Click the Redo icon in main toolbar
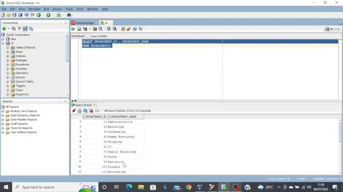This screenshot has width=343, height=192. (x=32, y=15)
